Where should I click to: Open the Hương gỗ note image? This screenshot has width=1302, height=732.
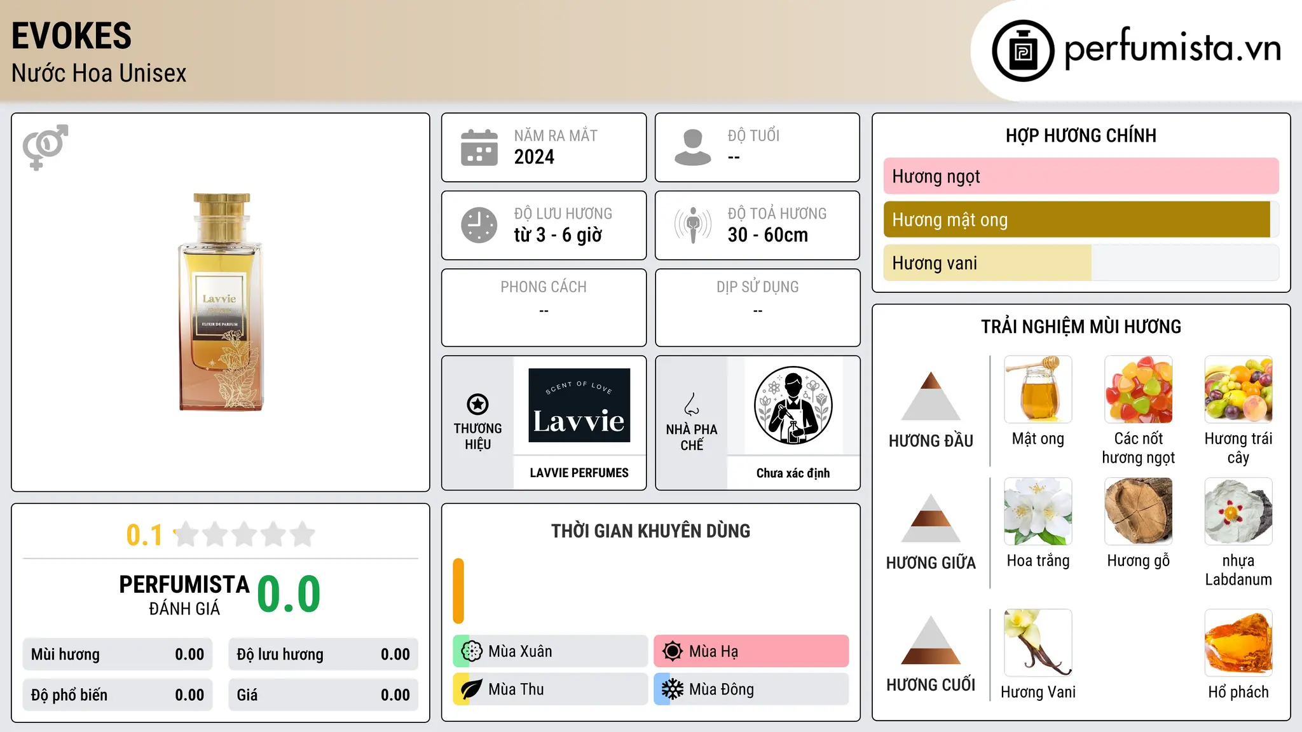pyautogui.click(x=1139, y=512)
